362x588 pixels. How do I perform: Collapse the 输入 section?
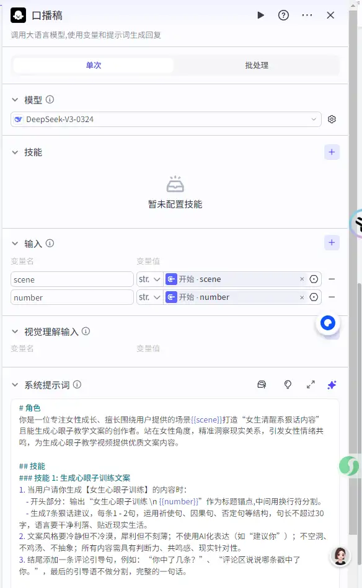[x=15, y=244]
